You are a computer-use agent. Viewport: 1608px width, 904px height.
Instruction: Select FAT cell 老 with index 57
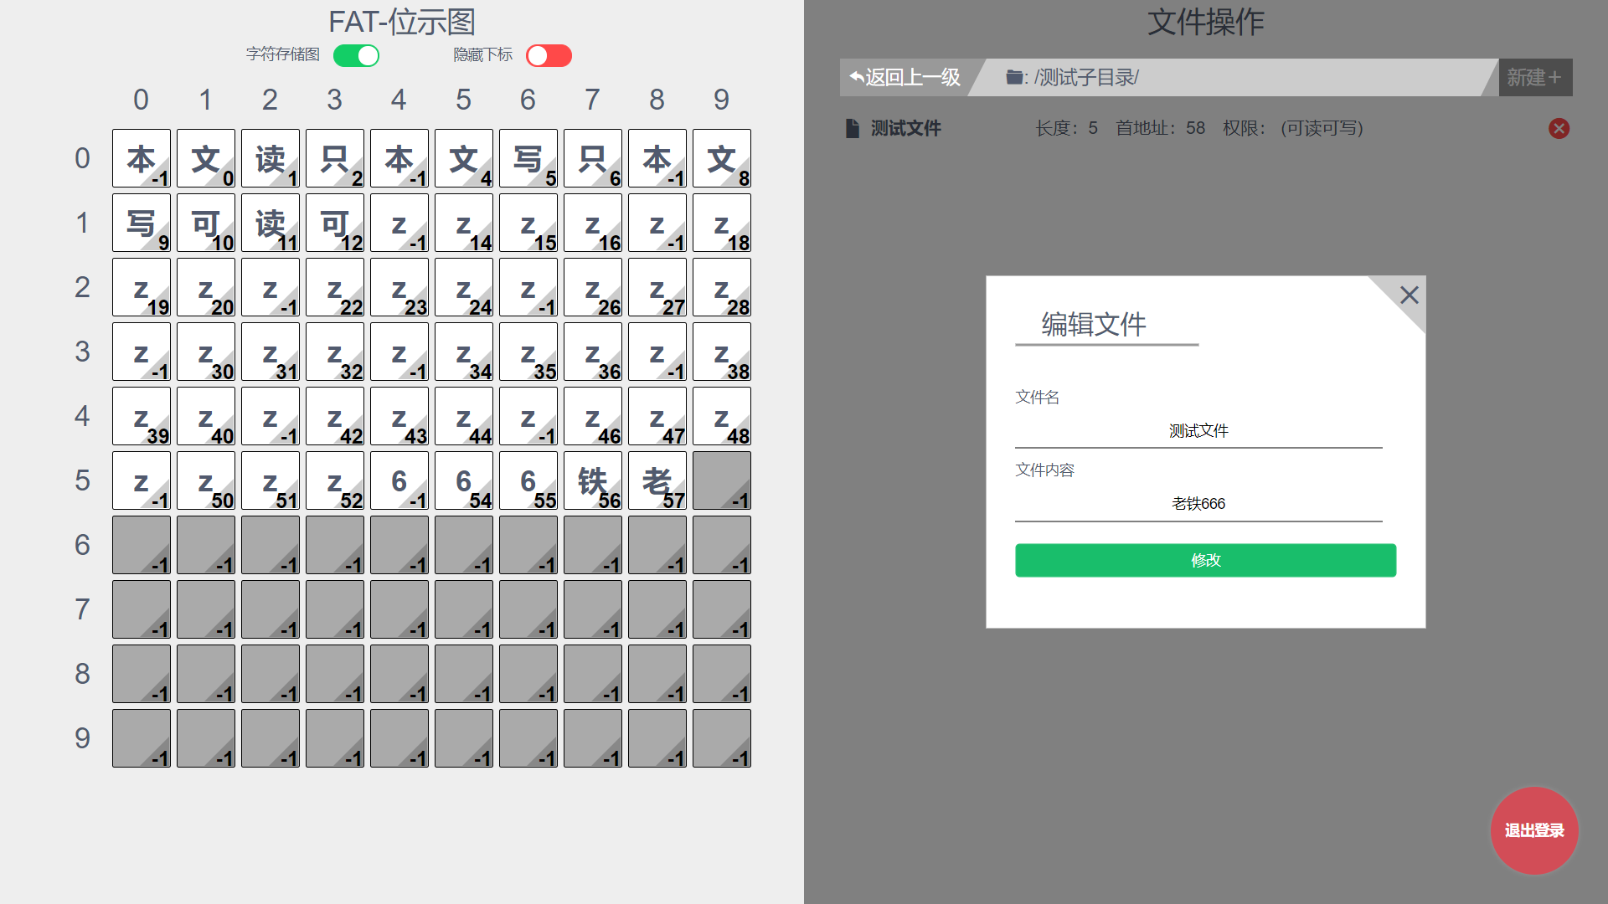[657, 481]
